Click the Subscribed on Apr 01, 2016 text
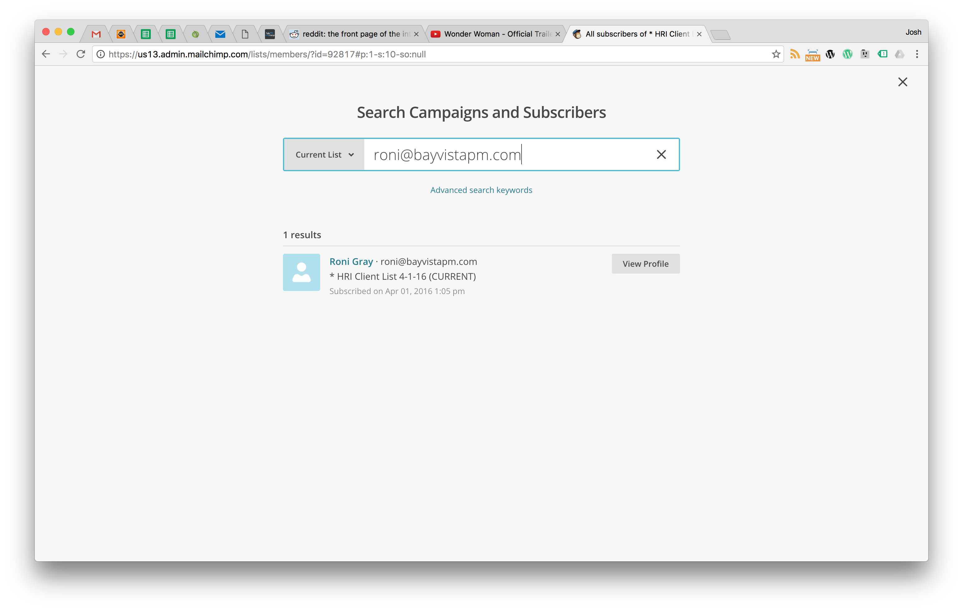This screenshot has height=611, width=963. [x=397, y=291]
